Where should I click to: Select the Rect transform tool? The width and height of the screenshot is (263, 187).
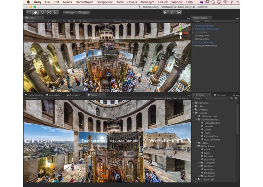[56, 12]
